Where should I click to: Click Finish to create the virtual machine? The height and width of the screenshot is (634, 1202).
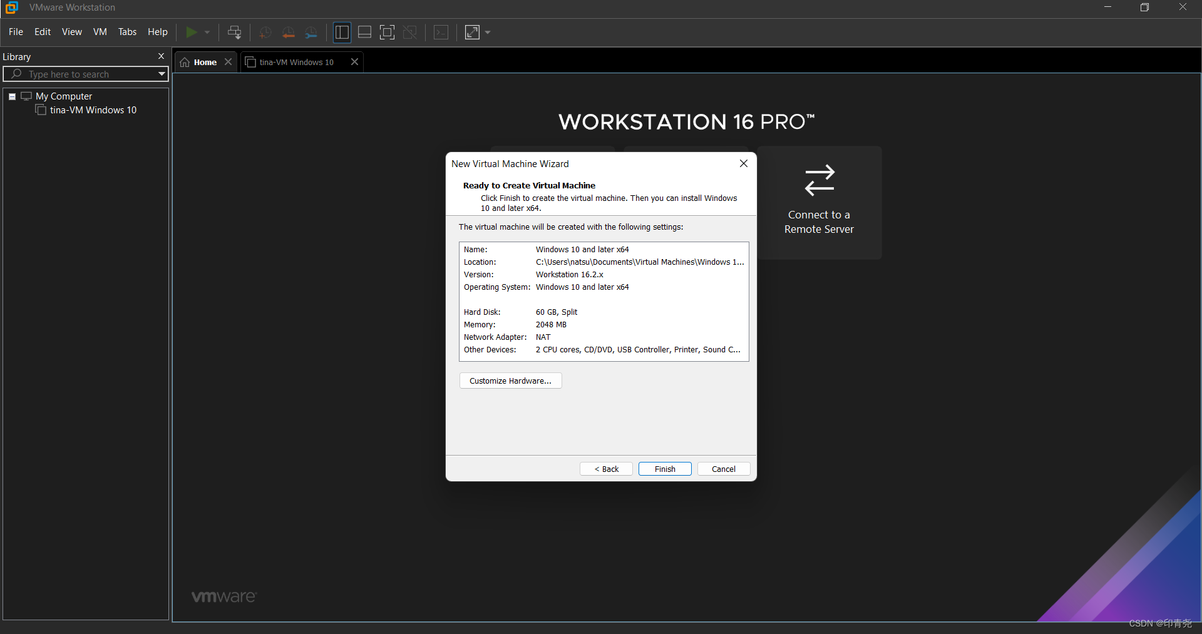pos(665,469)
